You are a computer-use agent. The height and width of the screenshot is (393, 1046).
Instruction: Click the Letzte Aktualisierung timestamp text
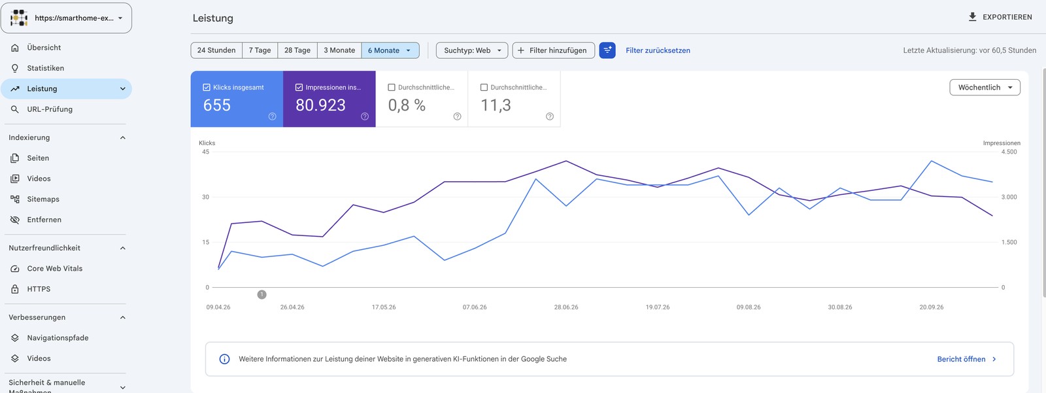(x=970, y=50)
